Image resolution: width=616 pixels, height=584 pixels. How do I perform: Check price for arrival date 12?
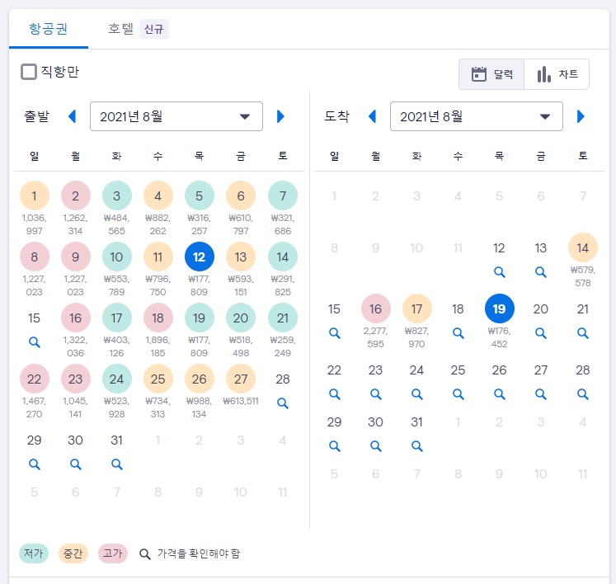[500, 272]
